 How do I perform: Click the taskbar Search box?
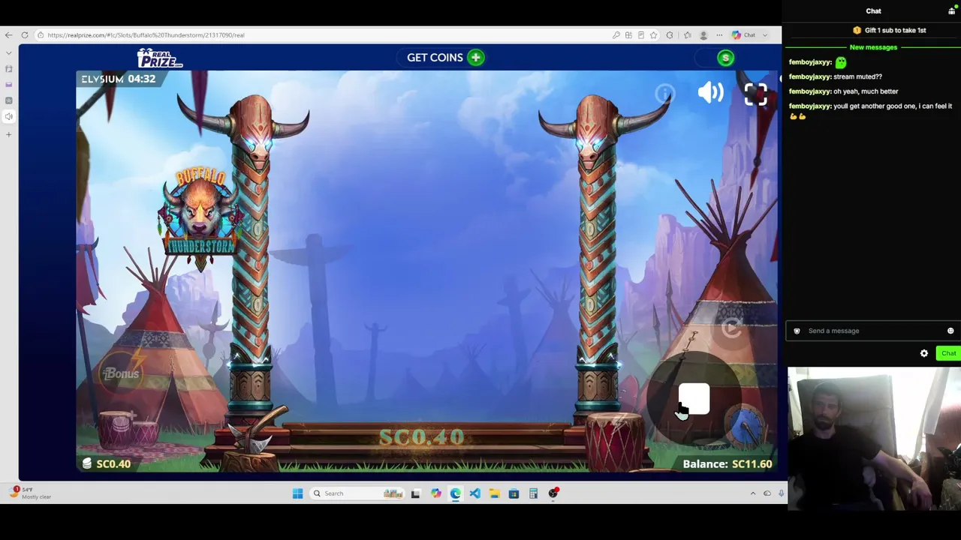pyautogui.click(x=357, y=493)
